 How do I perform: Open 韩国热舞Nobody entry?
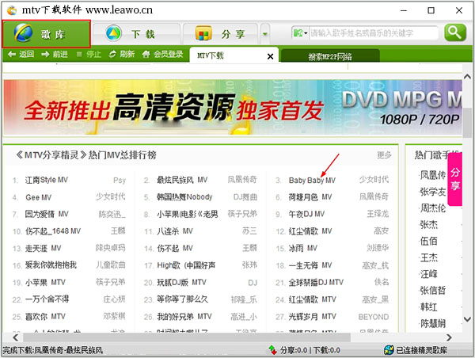(x=184, y=197)
